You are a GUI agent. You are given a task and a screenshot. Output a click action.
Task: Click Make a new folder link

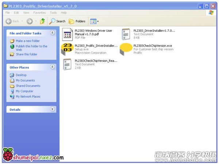click(x=28, y=41)
